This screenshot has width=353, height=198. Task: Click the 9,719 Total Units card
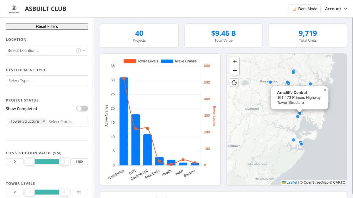(x=308, y=35)
